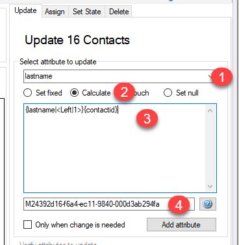Click the Add attribute button

click(x=181, y=225)
